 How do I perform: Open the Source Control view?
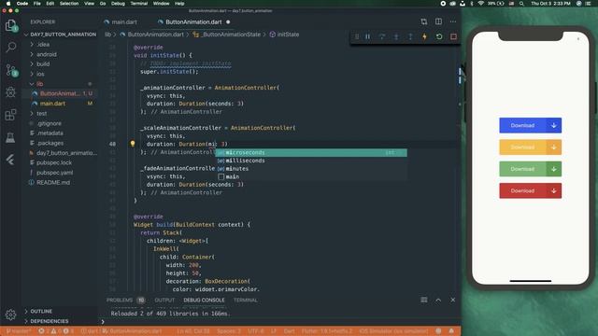[10, 70]
